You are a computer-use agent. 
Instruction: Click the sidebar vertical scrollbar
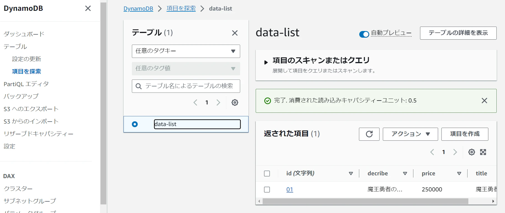[x=103, y=103]
